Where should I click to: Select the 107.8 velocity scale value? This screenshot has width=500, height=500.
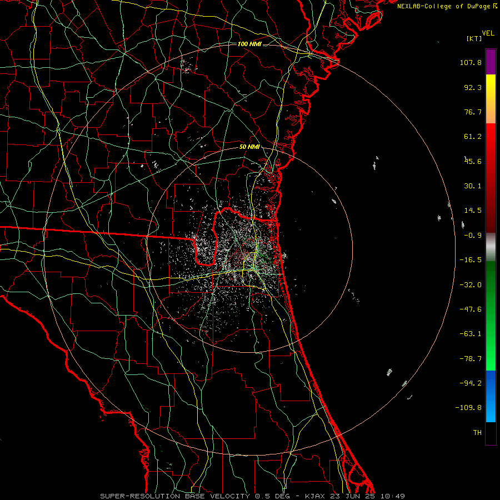471,62
